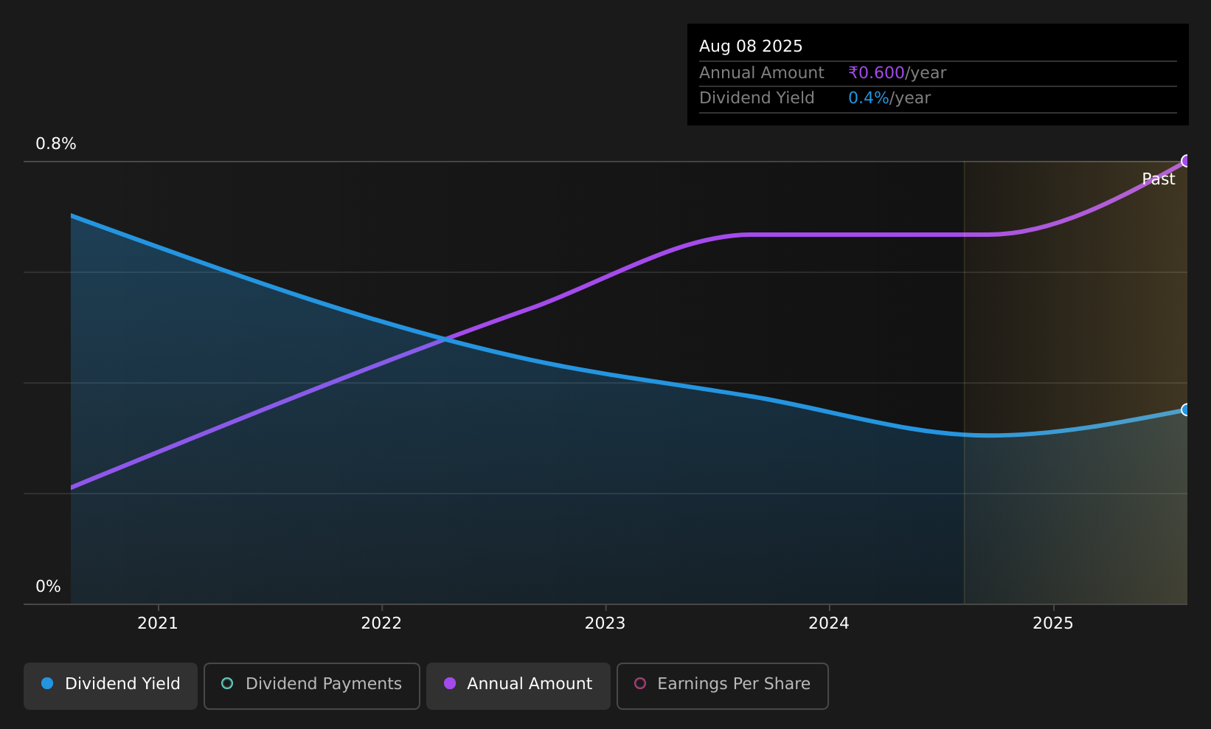Click the 2024 x-axis label
1211x729 pixels.
coord(829,623)
